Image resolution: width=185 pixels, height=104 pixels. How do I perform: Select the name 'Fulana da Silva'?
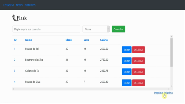(33, 82)
